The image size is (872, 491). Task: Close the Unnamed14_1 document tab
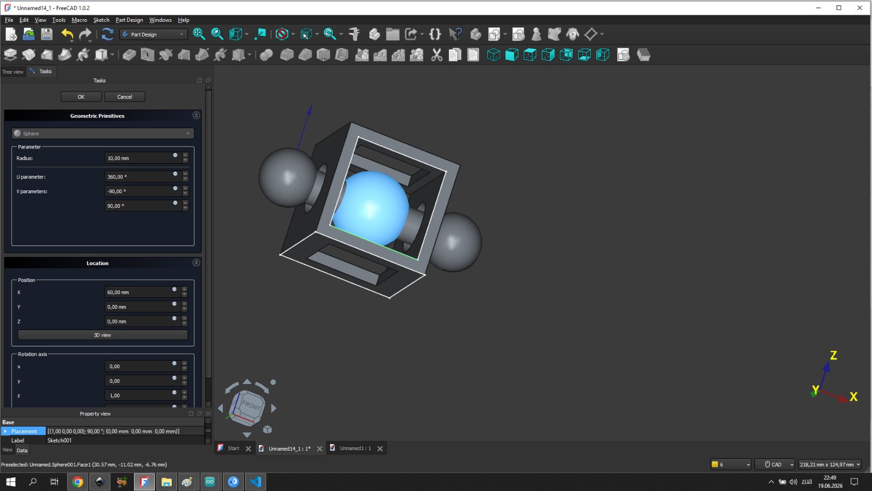pos(319,448)
